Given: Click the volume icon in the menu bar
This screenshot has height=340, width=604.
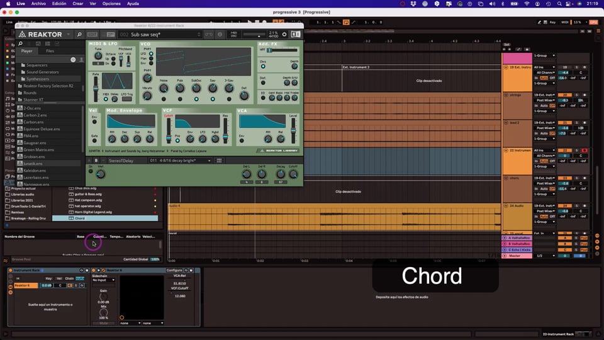Looking at the screenshot, I should pyautogui.click(x=492, y=4).
